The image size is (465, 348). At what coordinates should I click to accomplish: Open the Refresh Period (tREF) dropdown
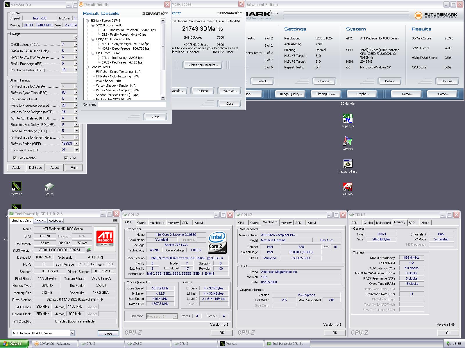76,144
